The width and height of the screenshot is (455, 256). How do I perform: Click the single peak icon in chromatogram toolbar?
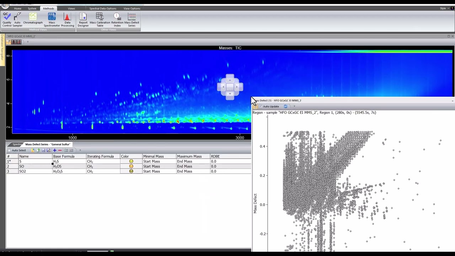(14, 42)
